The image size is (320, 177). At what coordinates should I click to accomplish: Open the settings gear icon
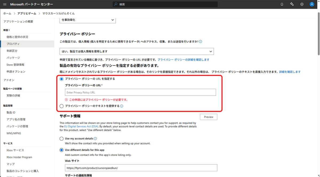[x=302, y=4]
